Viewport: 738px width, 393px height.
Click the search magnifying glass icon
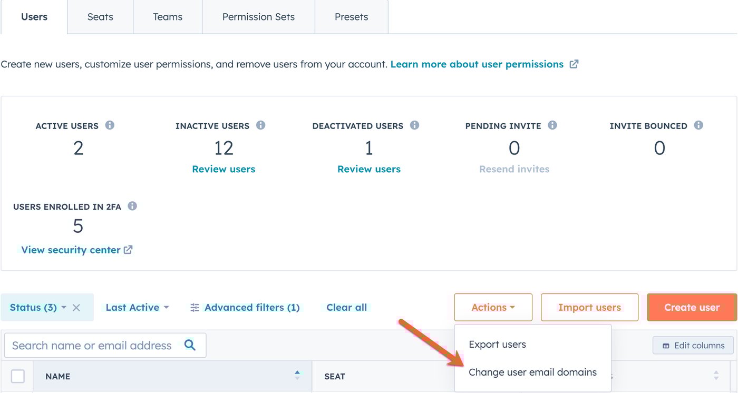click(x=190, y=345)
